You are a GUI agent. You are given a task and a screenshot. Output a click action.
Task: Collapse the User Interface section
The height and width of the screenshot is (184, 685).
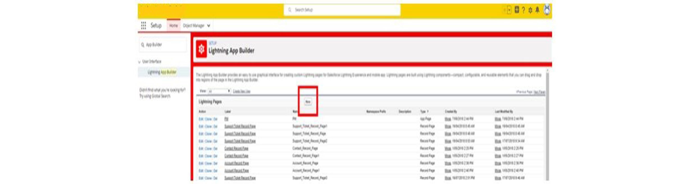tap(140, 62)
